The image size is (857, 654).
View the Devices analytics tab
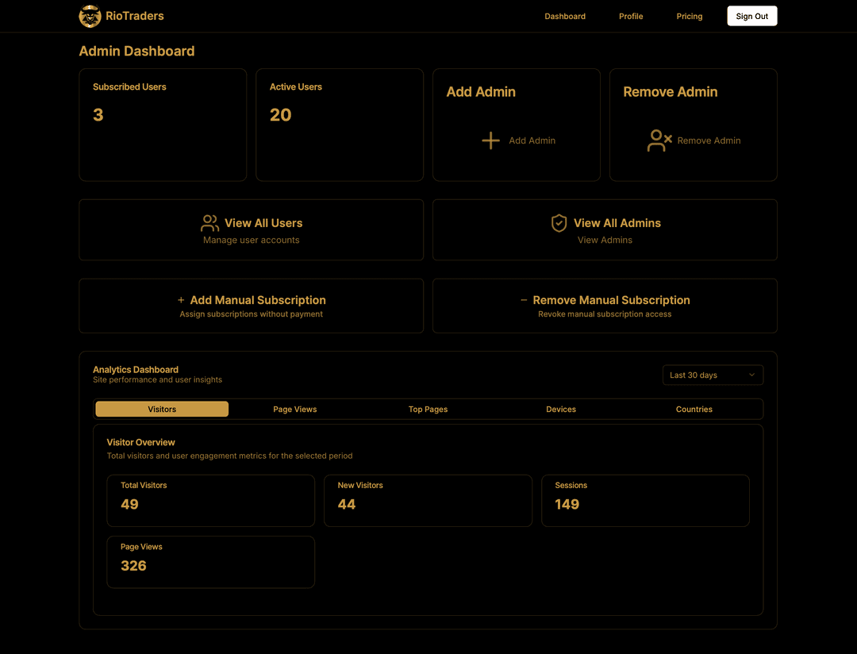[x=561, y=409]
